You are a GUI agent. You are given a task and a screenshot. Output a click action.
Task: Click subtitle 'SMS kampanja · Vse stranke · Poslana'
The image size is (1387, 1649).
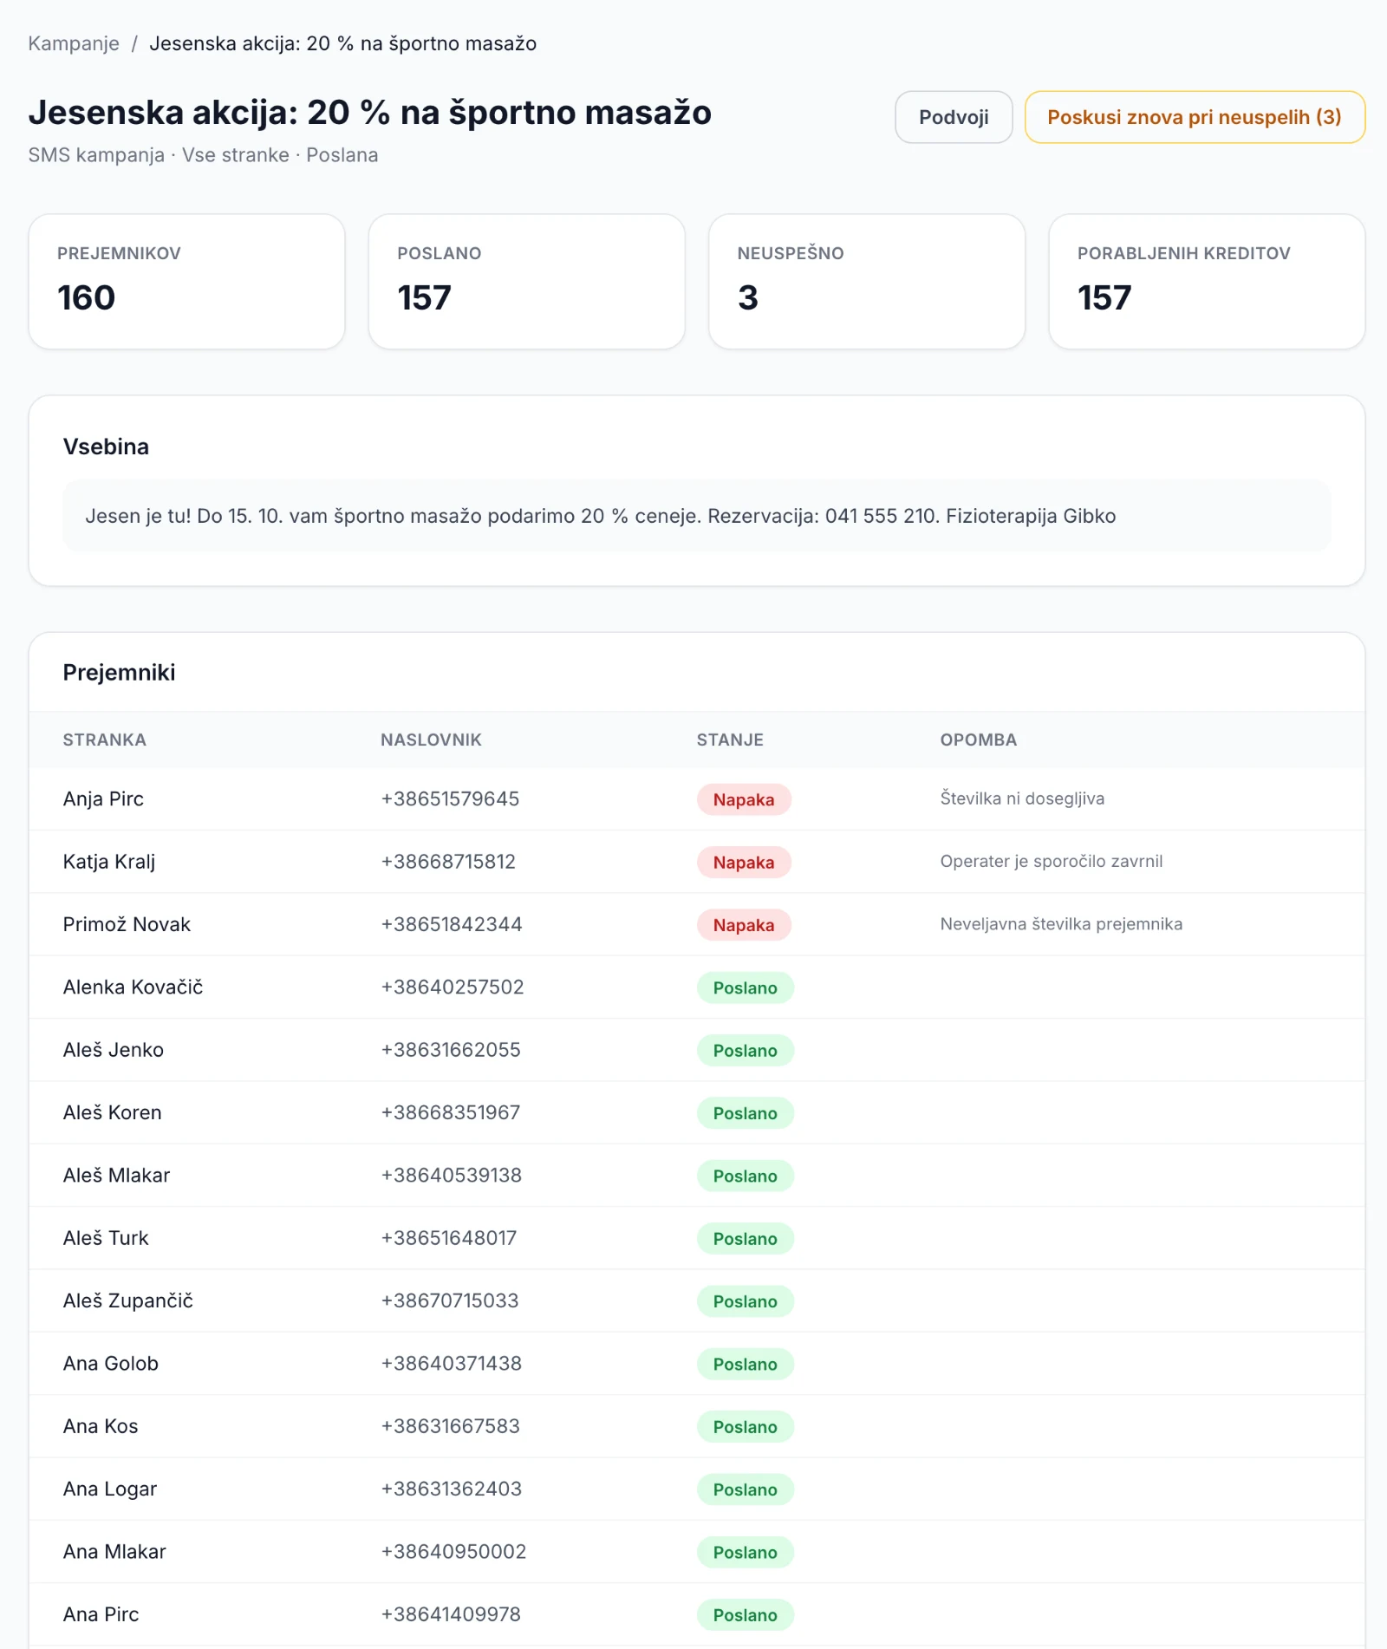point(203,155)
